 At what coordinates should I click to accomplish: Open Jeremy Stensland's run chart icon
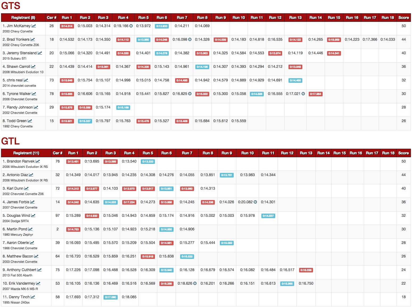pyautogui.click(x=40, y=53)
